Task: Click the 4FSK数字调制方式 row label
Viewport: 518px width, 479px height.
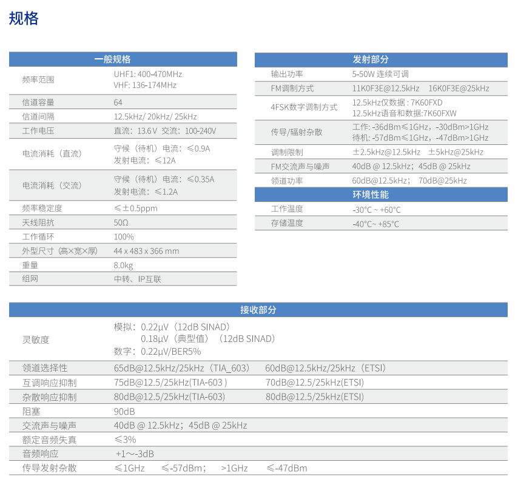Action: coord(304,107)
